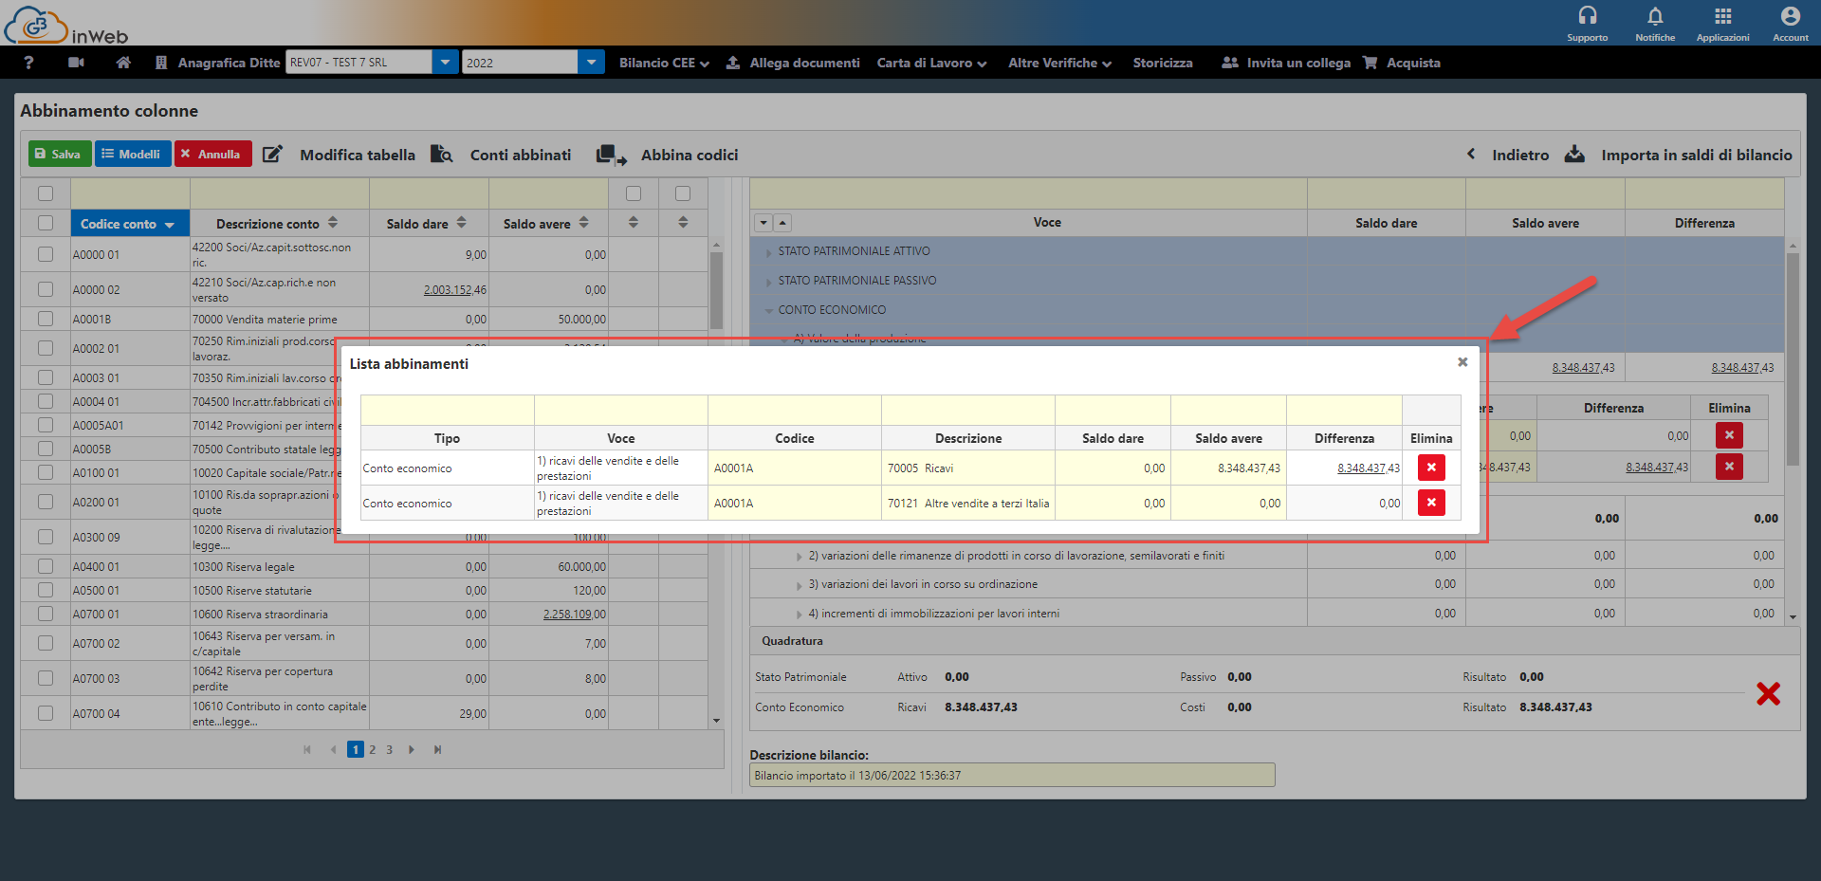Expand 3) variazioni dei lavori in corso
Image resolution: width=1821 pixels, height=881 pixels.
799,585
